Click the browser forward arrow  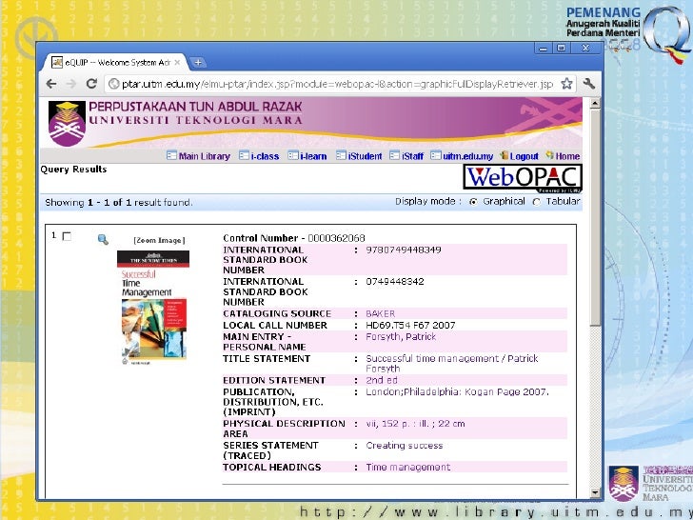pyautogui.click(x=70, y=84)
